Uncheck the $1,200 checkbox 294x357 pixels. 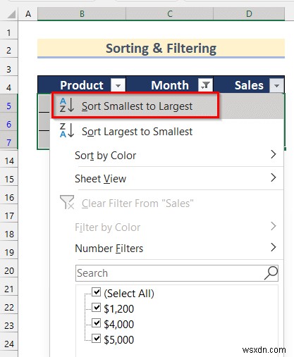click(97, 307)
